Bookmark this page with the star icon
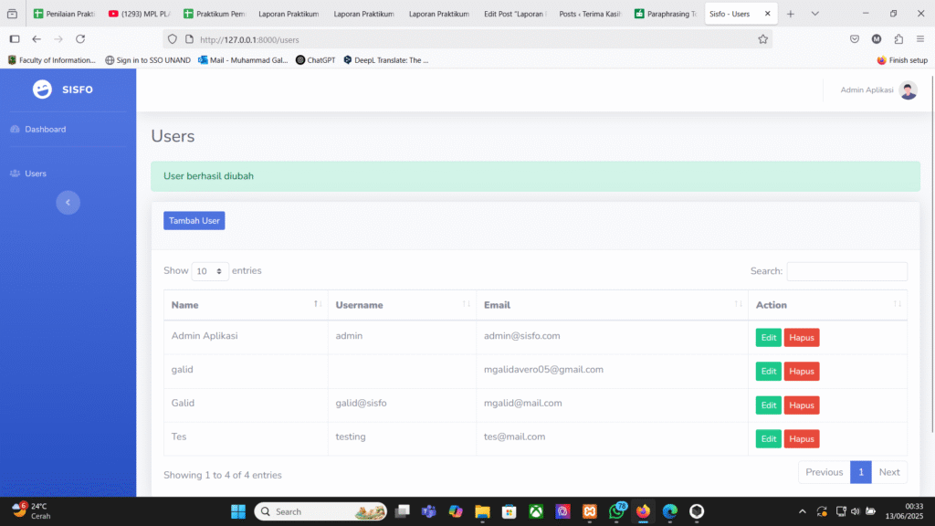This screenshot has width=935, height=526. coord(762,39)
